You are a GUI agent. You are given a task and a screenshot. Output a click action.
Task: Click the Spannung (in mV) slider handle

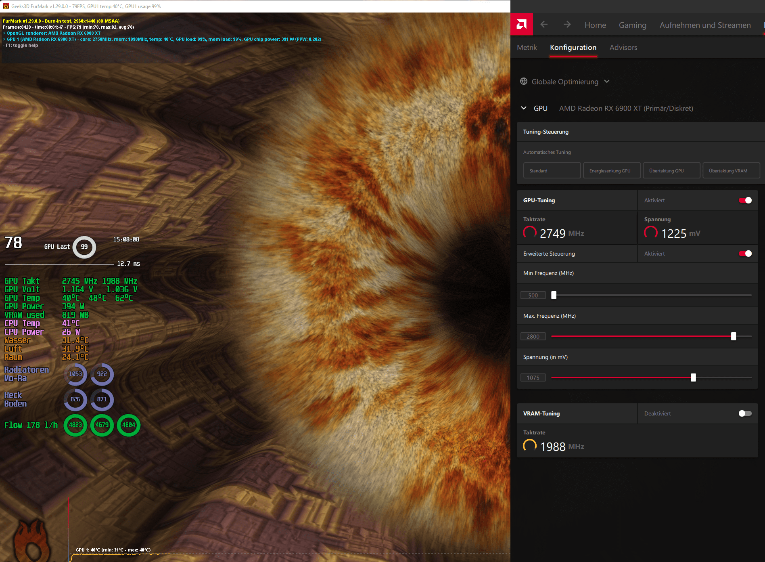(x=693, y=377)
